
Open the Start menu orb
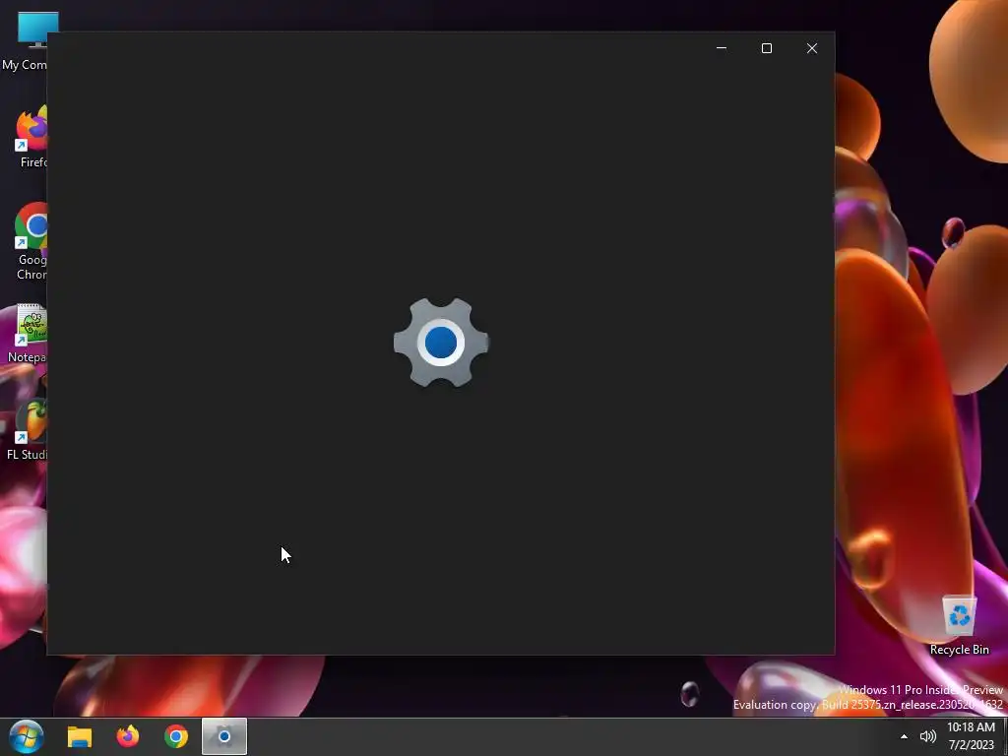[x=27, y=736]
